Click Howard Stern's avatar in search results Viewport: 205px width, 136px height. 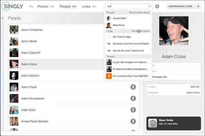pos(109,18)
